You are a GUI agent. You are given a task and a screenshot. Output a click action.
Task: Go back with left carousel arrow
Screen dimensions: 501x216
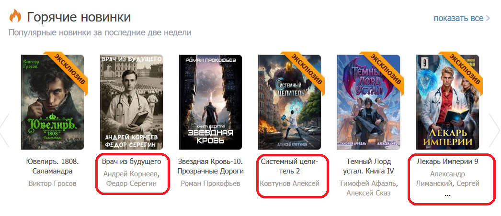pos(4,130)
